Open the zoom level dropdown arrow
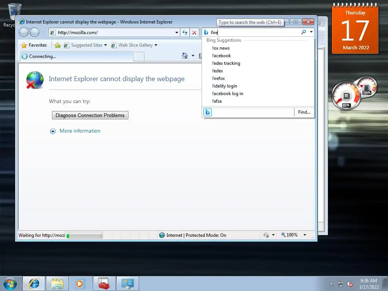Viewport: 388px width, 291px height. [x=305, y=235]
